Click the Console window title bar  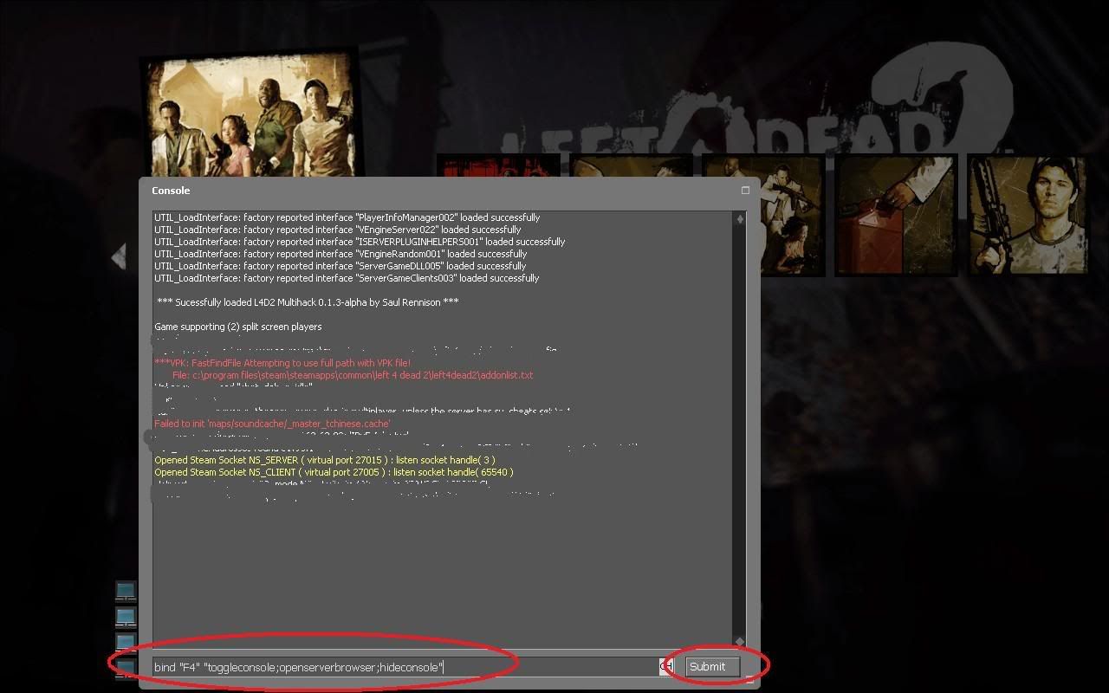[433, 191]
